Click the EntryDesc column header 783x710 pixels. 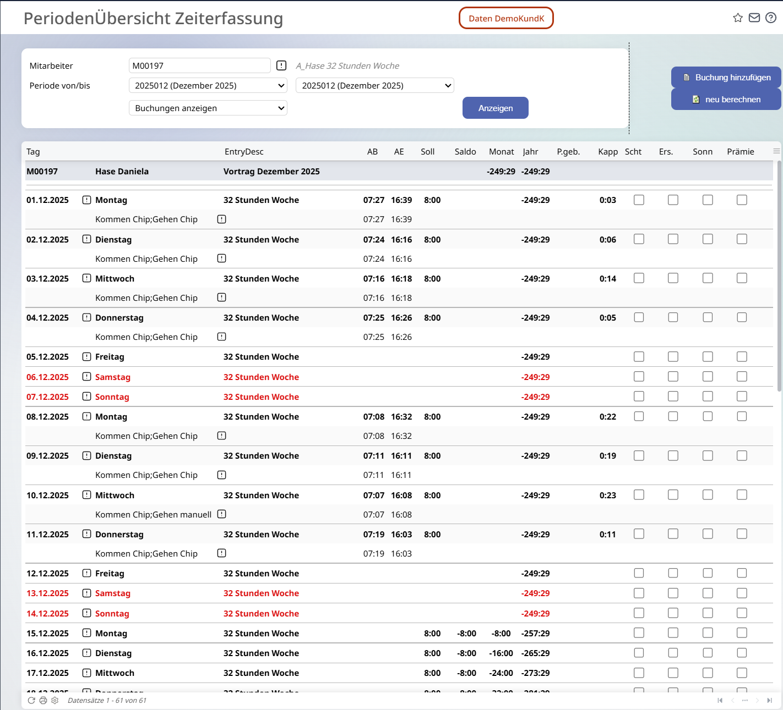point(244,151)
